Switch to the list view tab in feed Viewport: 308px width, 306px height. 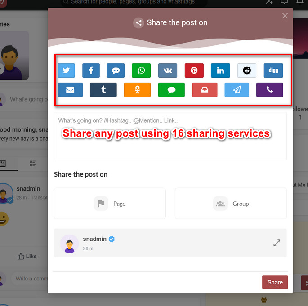click(33, 163)
